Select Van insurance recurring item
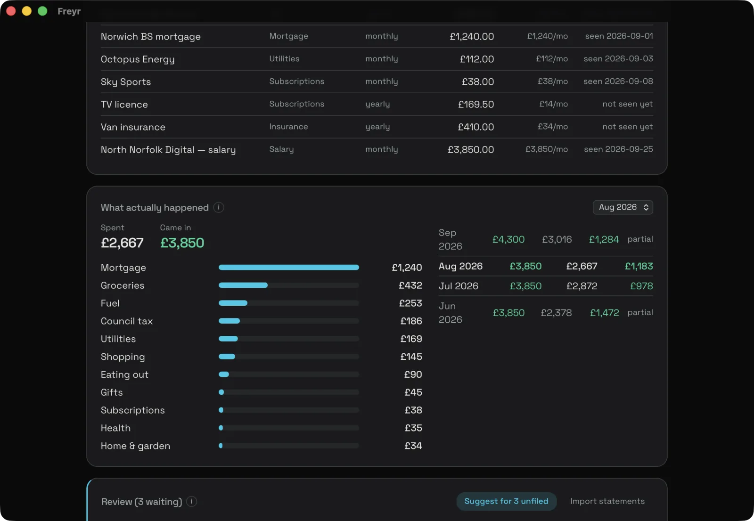This screenshot has height=521, width=754. (377, 127)
